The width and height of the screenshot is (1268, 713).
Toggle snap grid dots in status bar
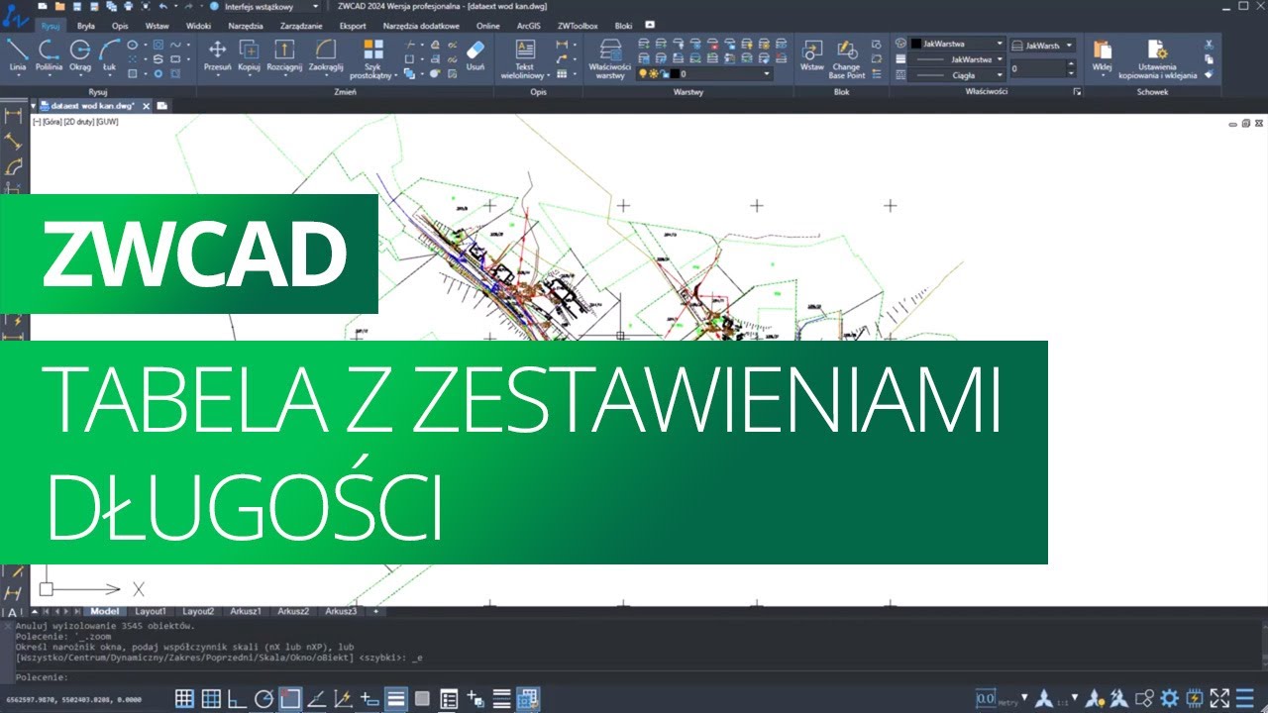coord(185,698)
